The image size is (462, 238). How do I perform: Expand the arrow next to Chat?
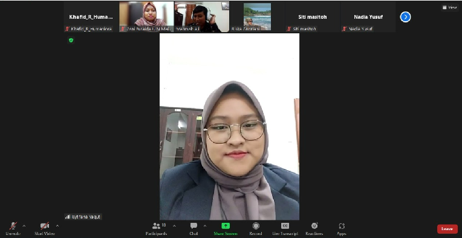(205, 226)
